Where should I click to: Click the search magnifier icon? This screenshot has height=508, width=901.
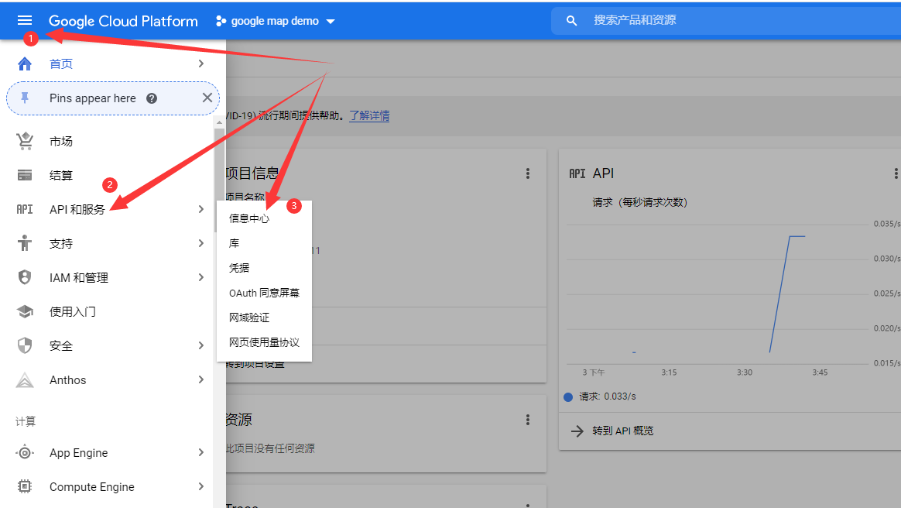pos(571,21)
